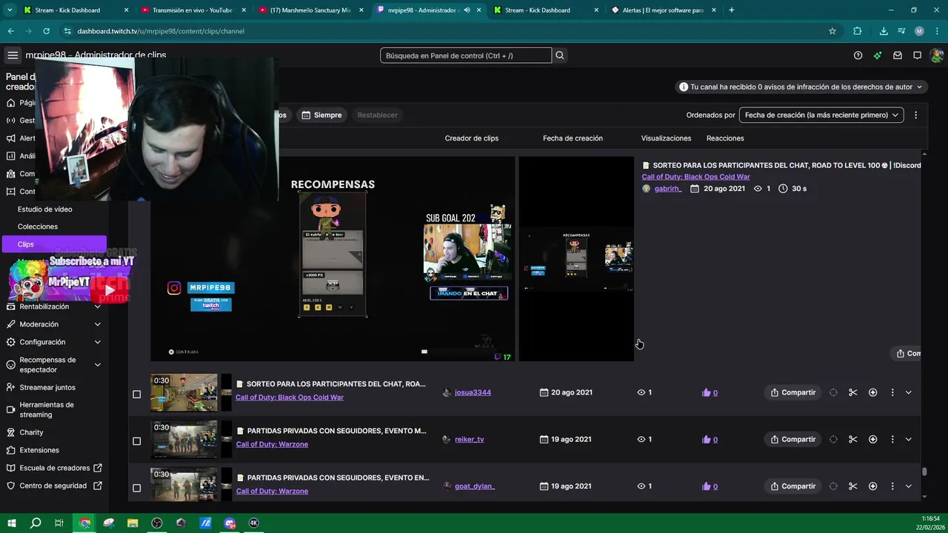Open Chrome extensions puzzle icon

pyautogui.click(x=858, y=31)
